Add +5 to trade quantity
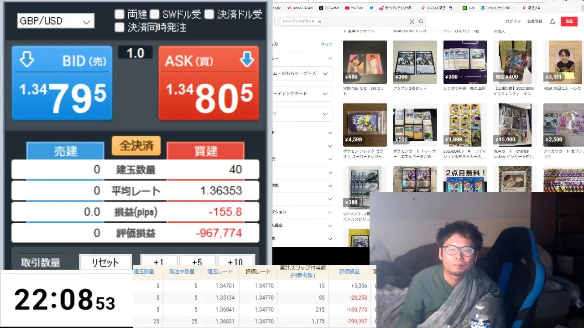584x328 pixels. (x=197, y=262)
